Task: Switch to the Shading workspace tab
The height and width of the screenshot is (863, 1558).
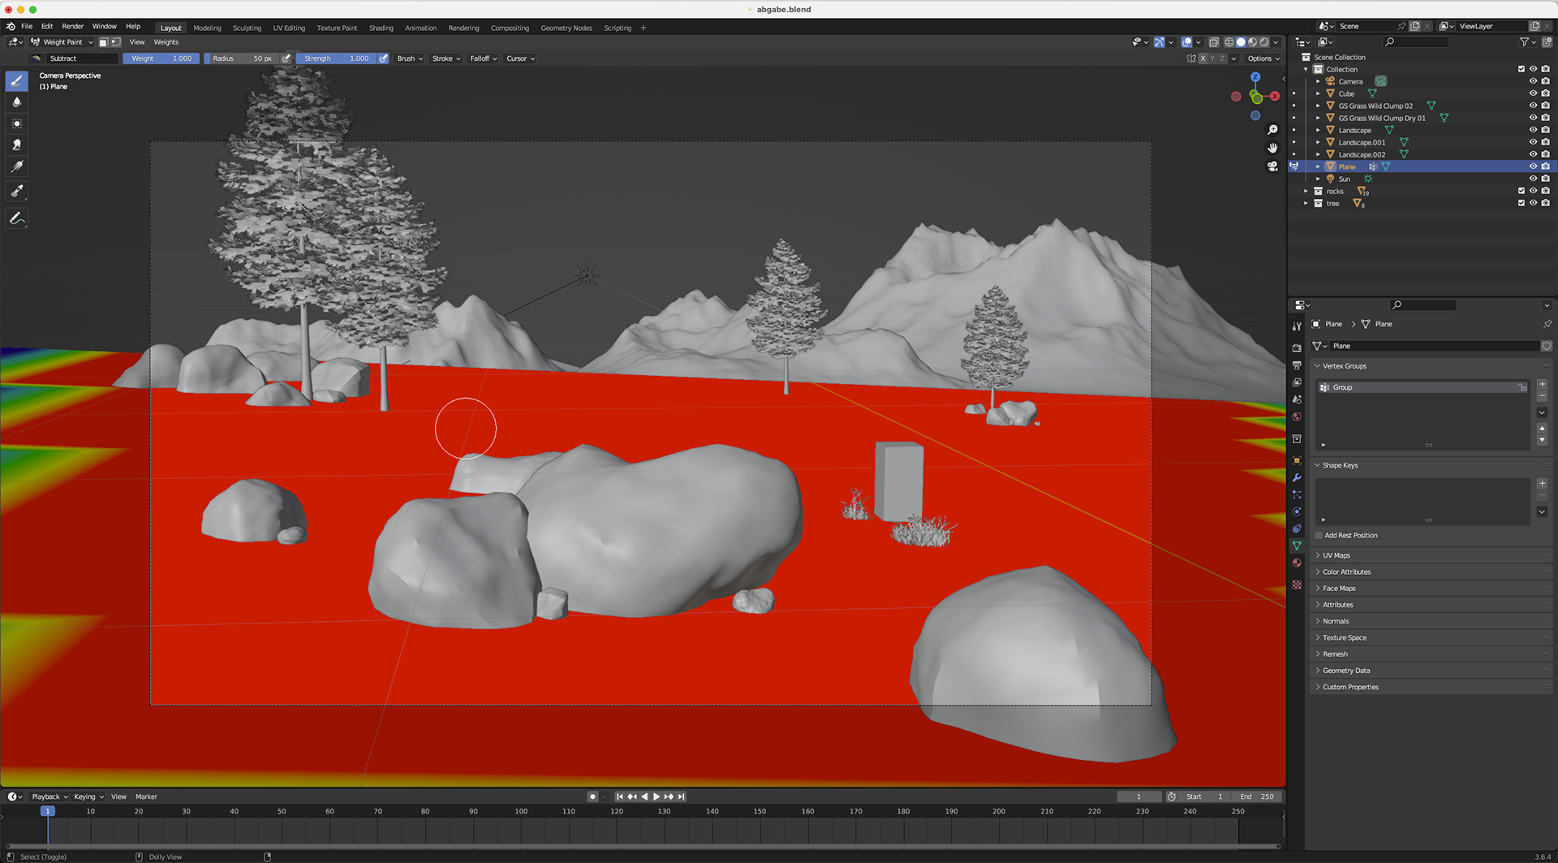Action: click(381, 28)
